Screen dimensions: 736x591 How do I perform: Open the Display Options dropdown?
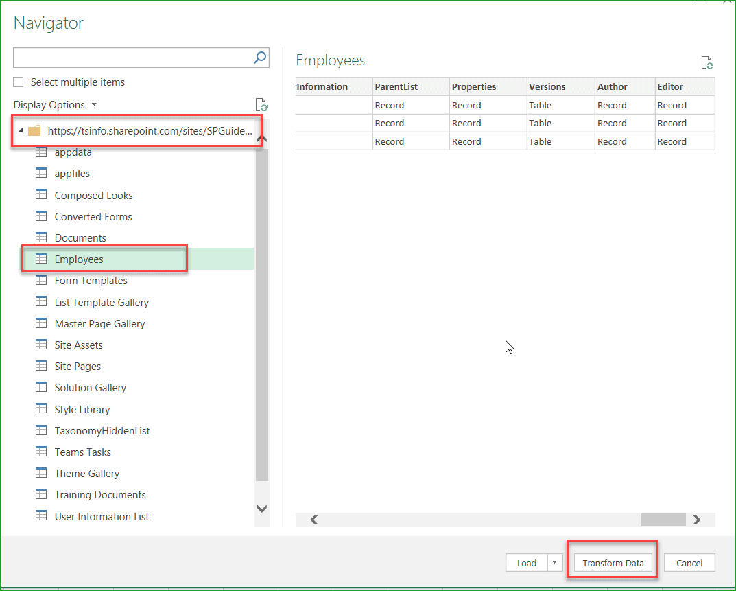click(55, 104)
